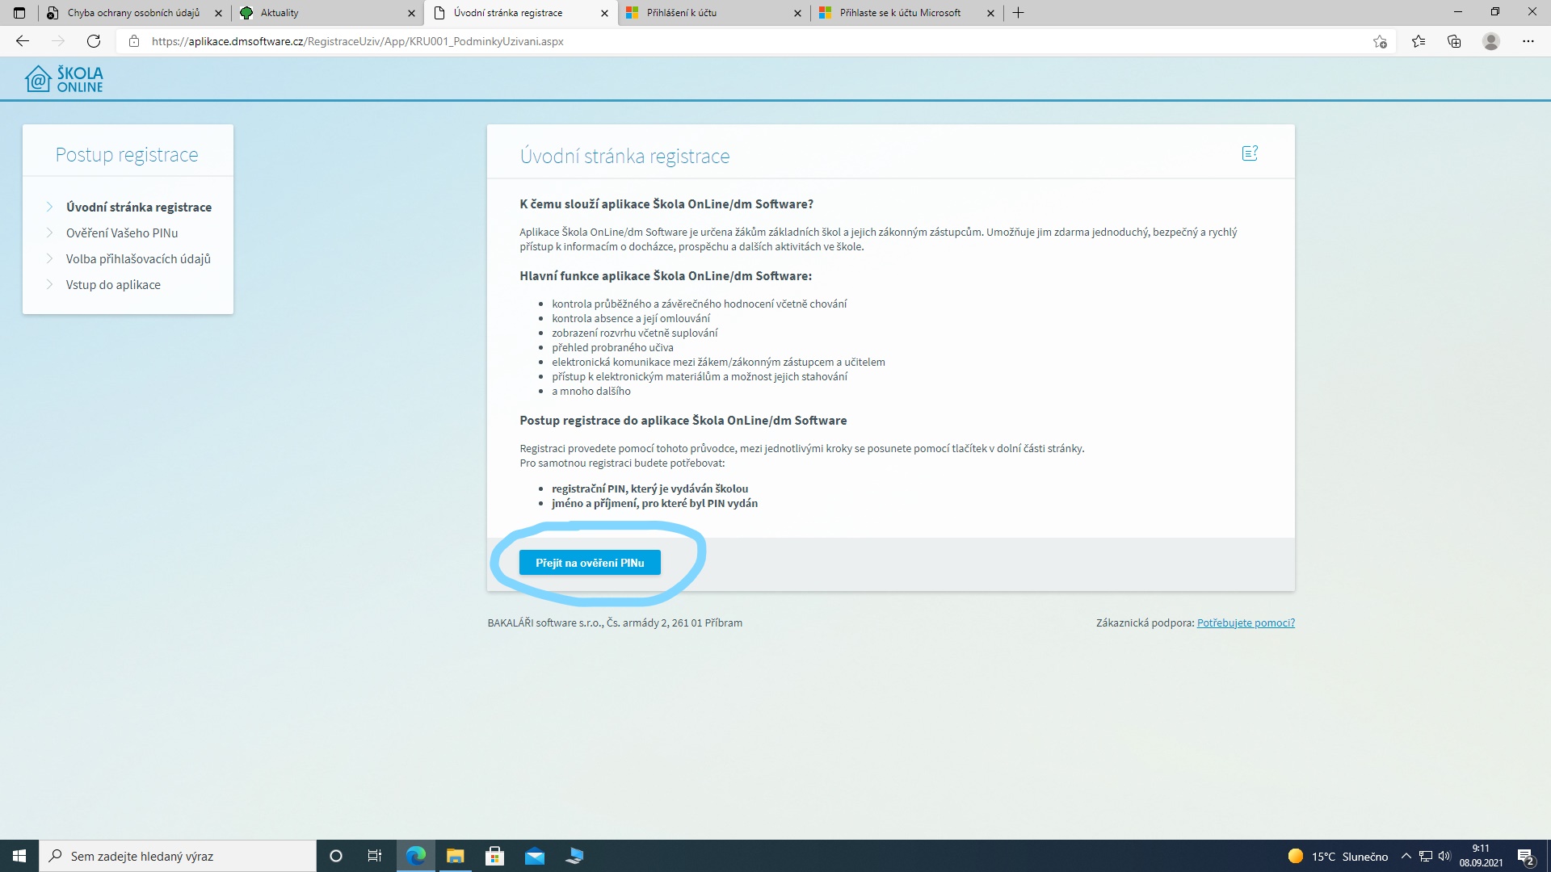The height and width of the screenshot is (872, 1551).
Task: Close the Přihlaste se k účtu Microsoft tab
Action: 990,13
